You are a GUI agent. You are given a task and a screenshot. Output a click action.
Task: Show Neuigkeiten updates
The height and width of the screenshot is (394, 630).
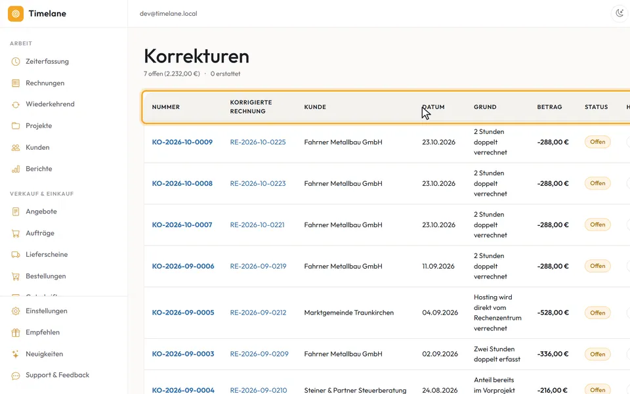44,354
